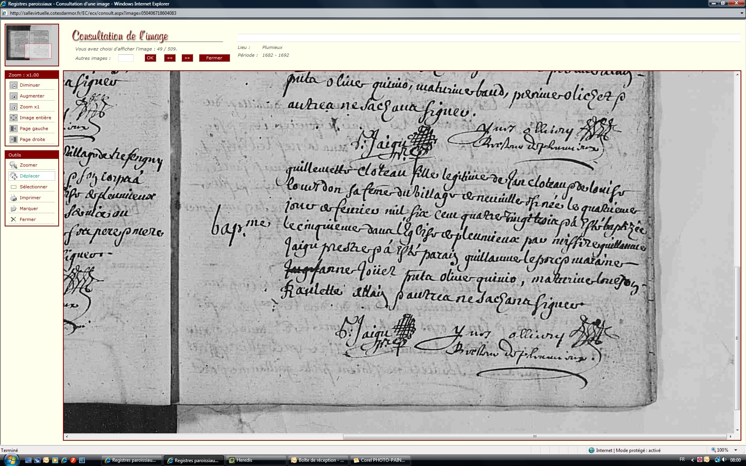Click the red Fermer button in header

pos(214,58)
